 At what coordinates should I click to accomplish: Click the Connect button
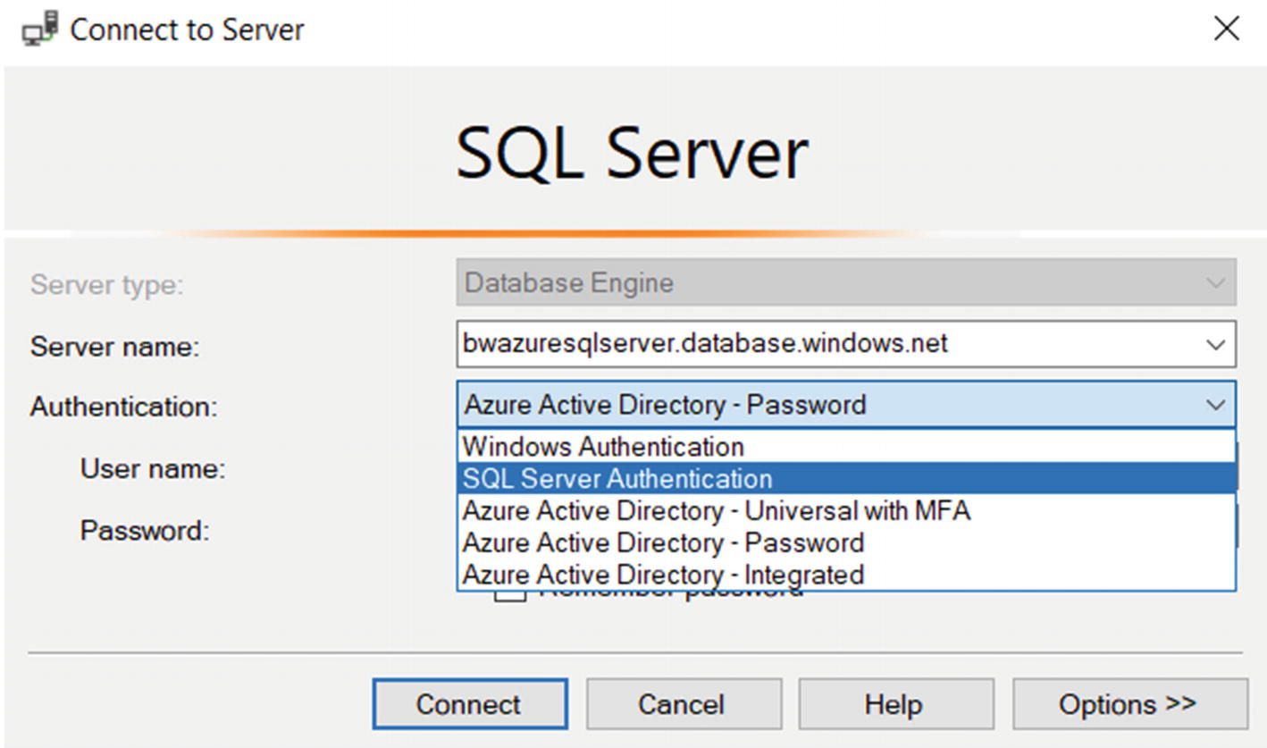tap(470, 704)
